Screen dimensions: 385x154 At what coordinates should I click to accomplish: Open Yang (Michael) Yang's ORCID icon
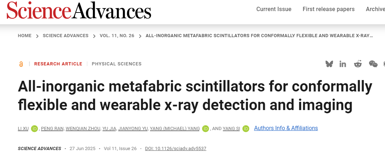click(x=205, y=129)
